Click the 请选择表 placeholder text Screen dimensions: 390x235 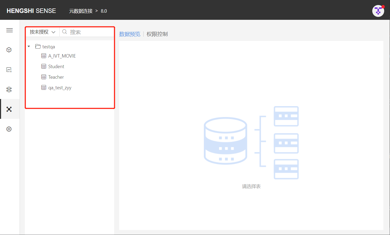tap(251, 186)
